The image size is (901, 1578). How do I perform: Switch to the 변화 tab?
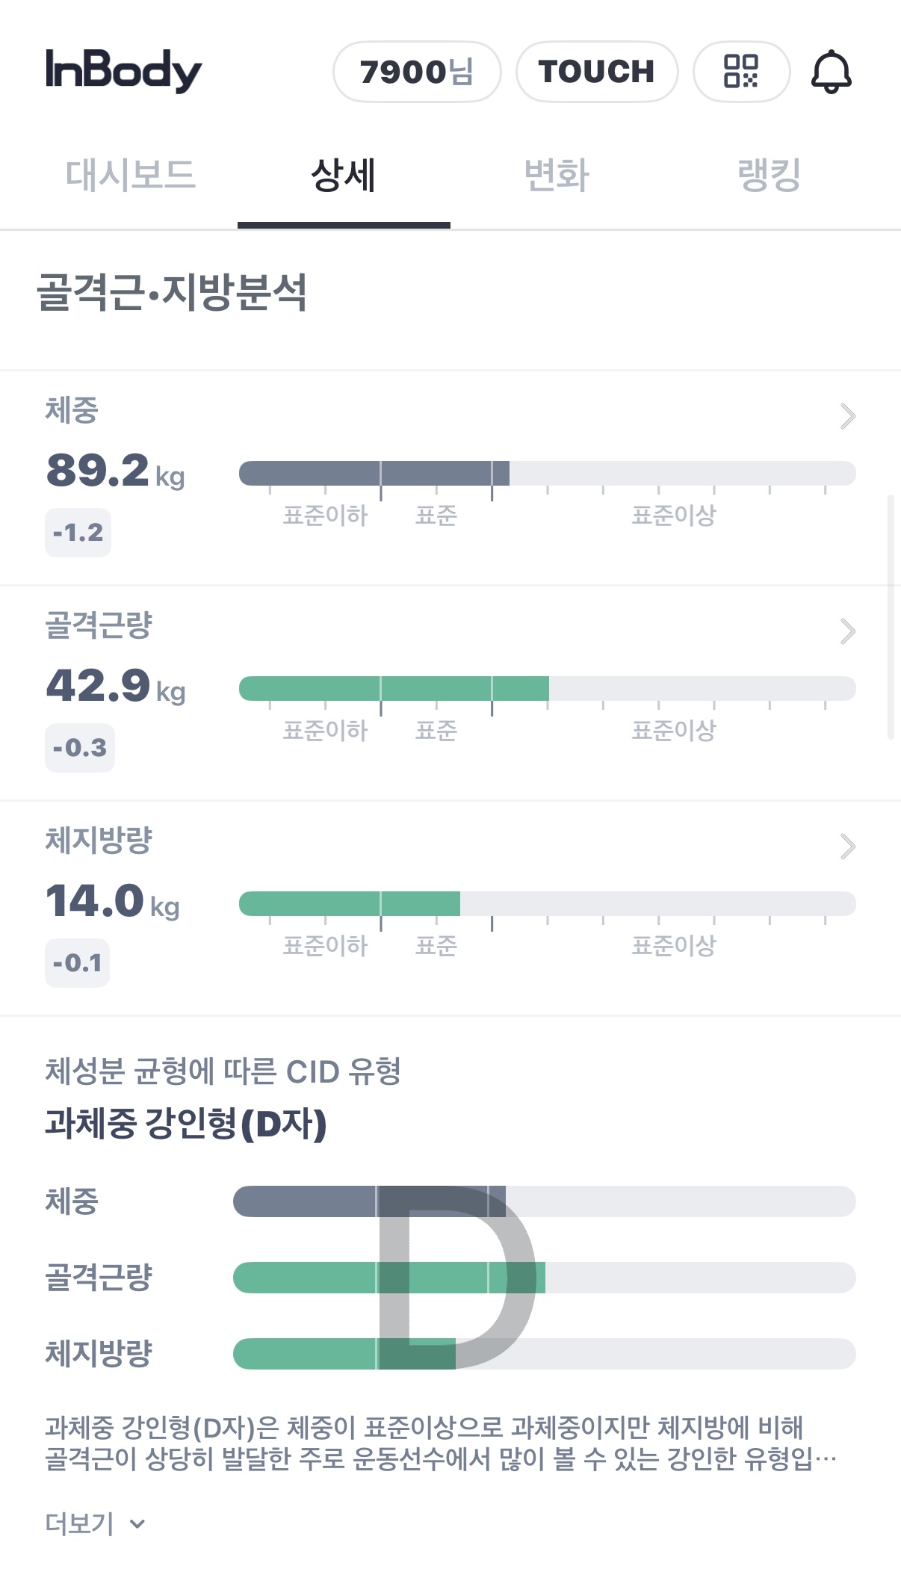coord(557,176)
